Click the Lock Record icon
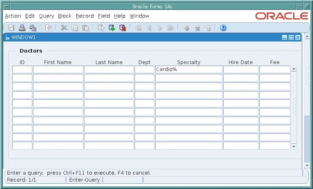Viewport: 313px width, 189px height. (x=208, y=28)
